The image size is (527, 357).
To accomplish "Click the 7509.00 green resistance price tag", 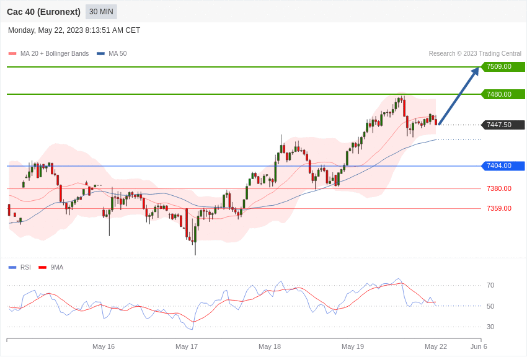I will (x=503, y=66).
